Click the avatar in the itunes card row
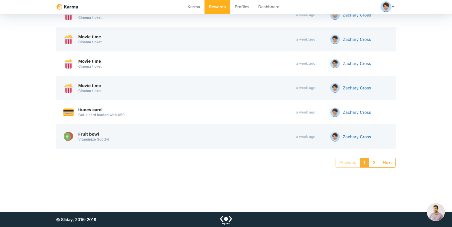The height and width of the screenshot is (227, 452). pos(335,113)
